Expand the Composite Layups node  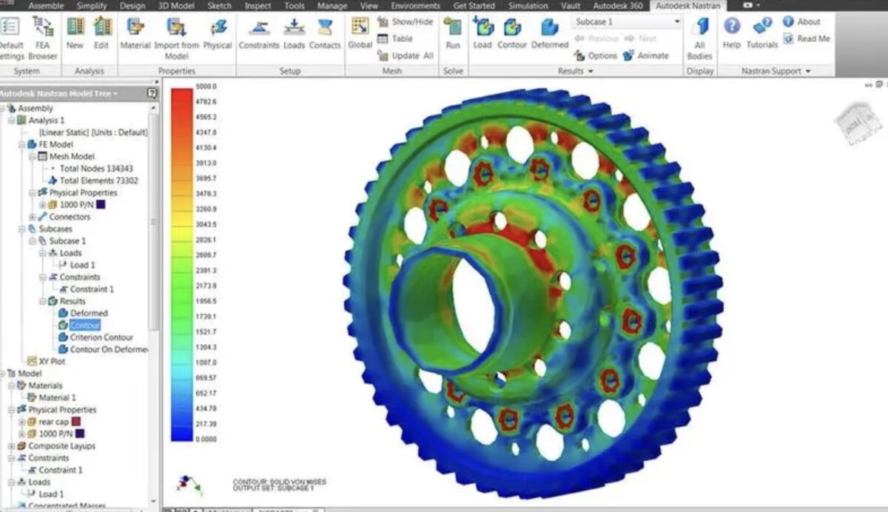pos(11,446)
